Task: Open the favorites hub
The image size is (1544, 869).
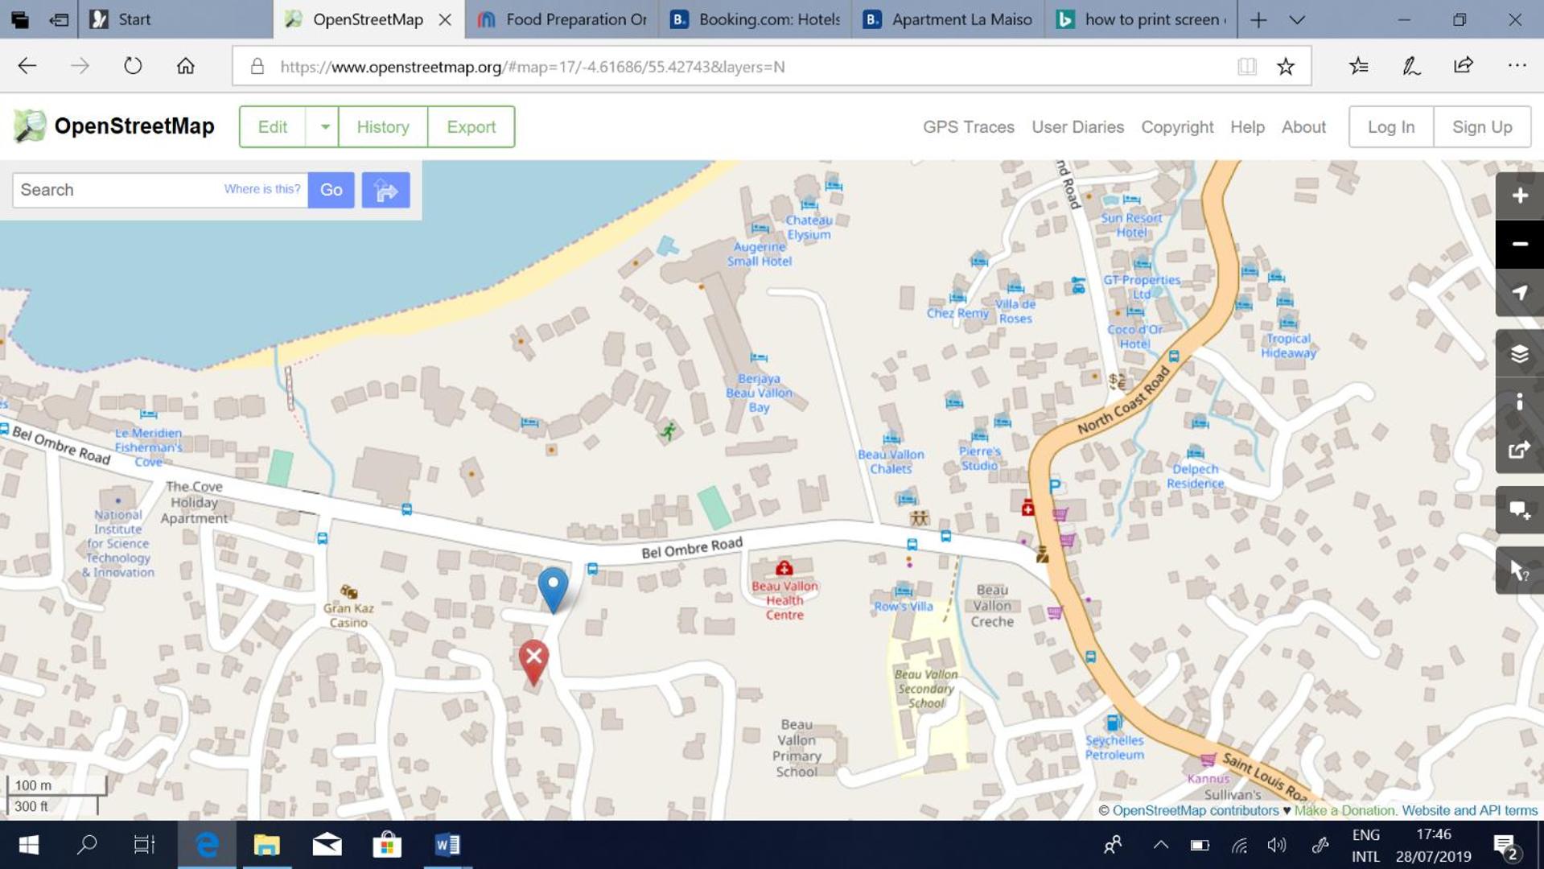Action: tap(1359, 66)
